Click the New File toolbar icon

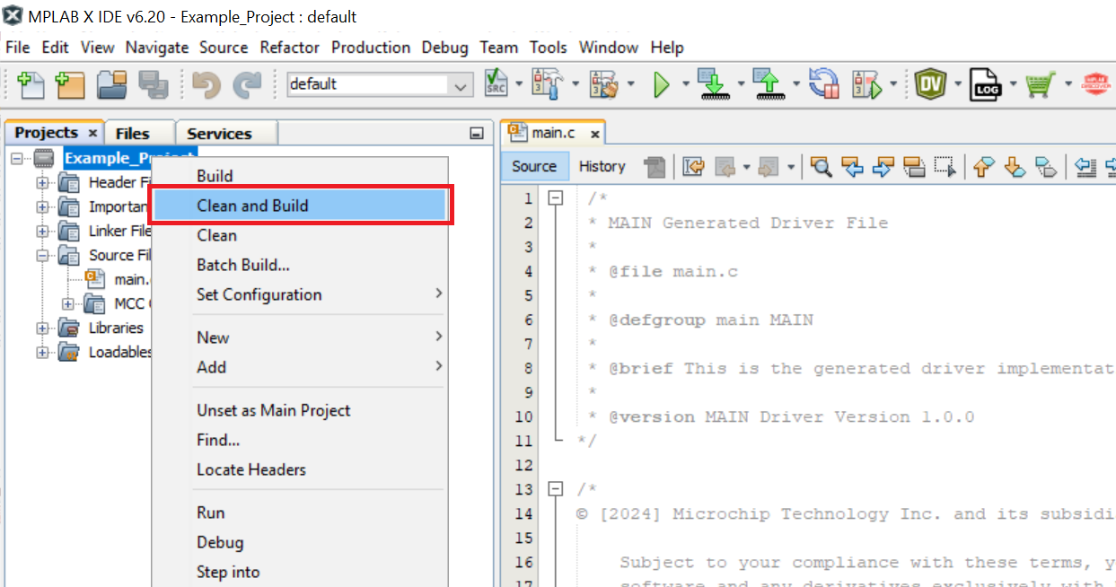pos(31,84)
